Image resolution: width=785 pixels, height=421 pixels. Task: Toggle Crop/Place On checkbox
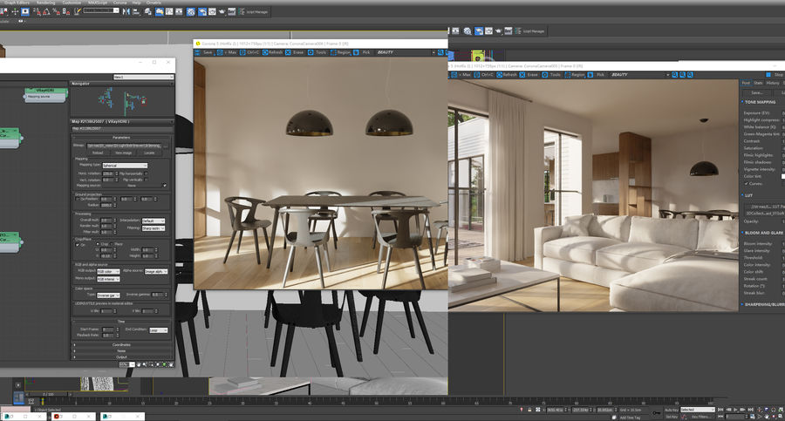[77, 245]
